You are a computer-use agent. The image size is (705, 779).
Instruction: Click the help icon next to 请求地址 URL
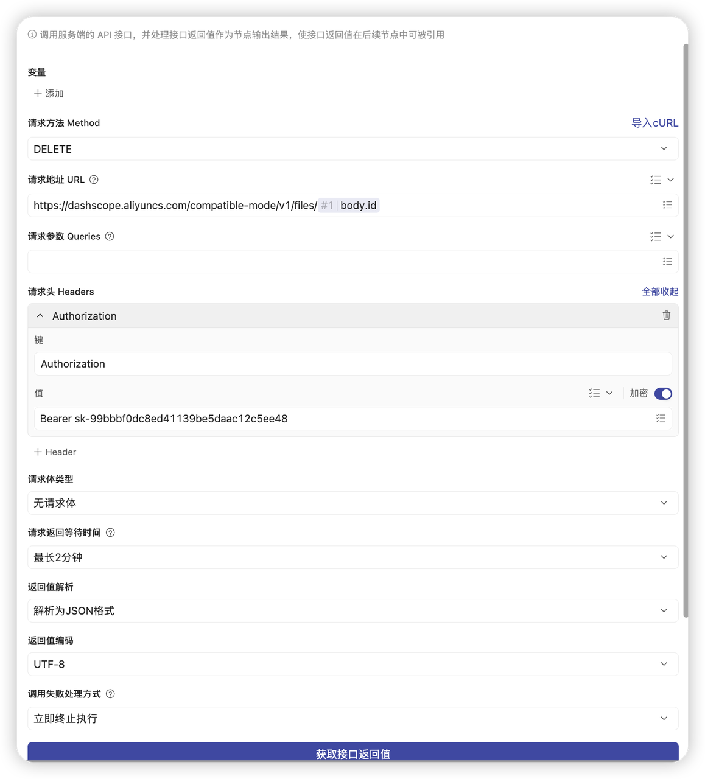tap(94, 180)
